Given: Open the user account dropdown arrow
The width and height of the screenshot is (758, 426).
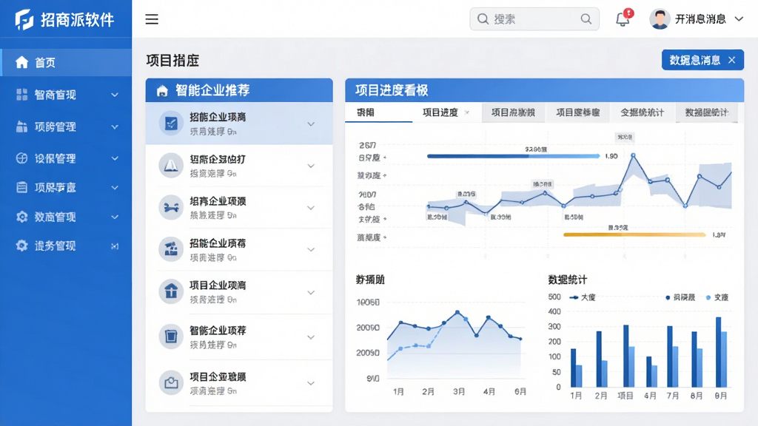Looking at the screenshot, I should tap(739, 19).
